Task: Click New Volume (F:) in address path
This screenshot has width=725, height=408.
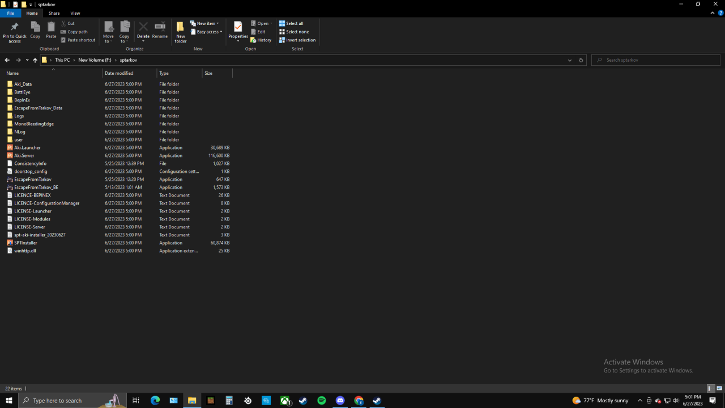Action: point(95,60)
